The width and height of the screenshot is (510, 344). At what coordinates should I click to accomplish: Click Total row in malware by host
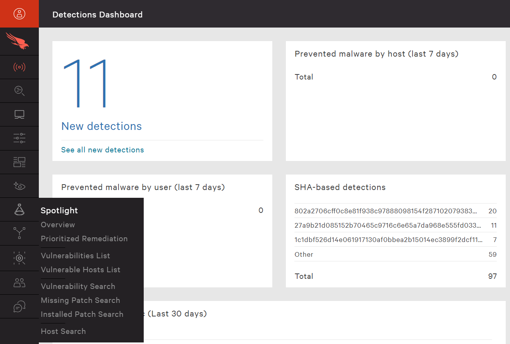pos(395,77)
